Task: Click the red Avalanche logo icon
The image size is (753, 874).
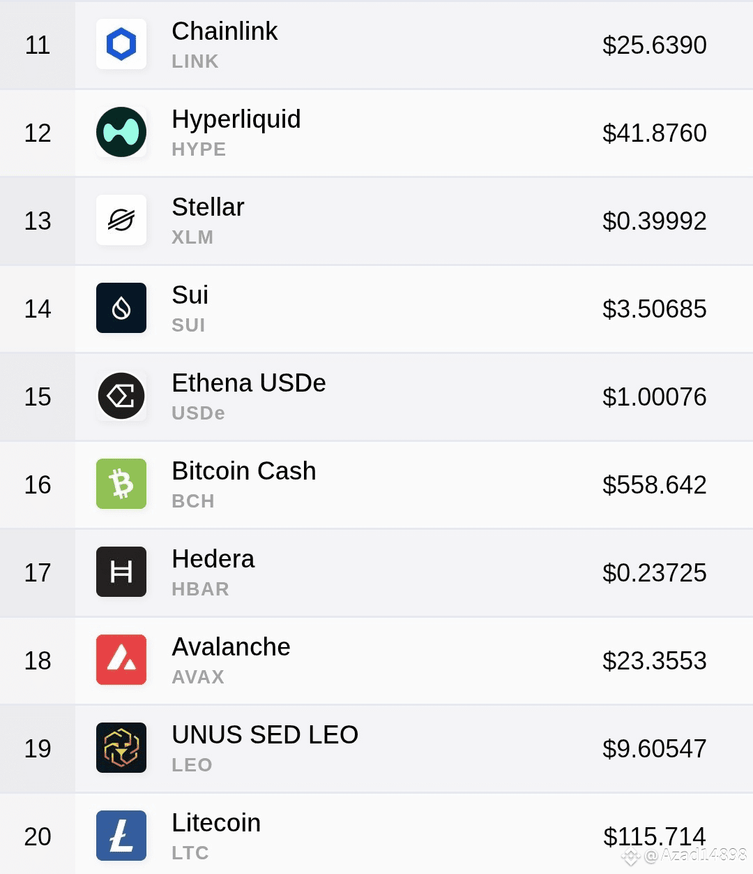Action: [121, 660]
